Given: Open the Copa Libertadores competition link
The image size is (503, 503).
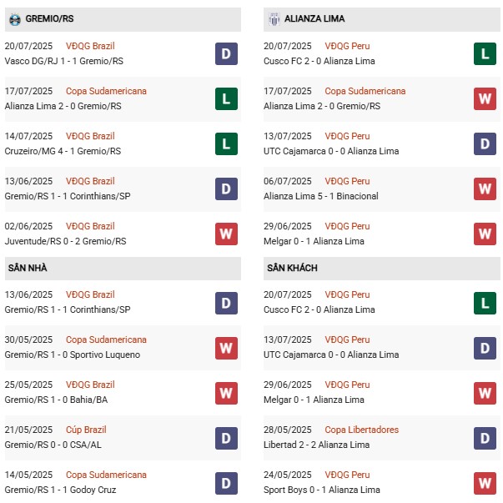Looking at the screenshot, I should 361,430.
